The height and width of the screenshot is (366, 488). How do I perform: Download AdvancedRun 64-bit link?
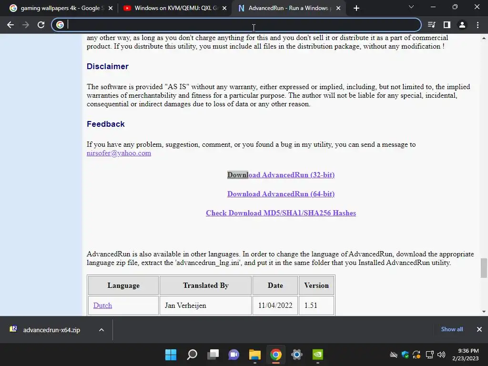(281, 194)
